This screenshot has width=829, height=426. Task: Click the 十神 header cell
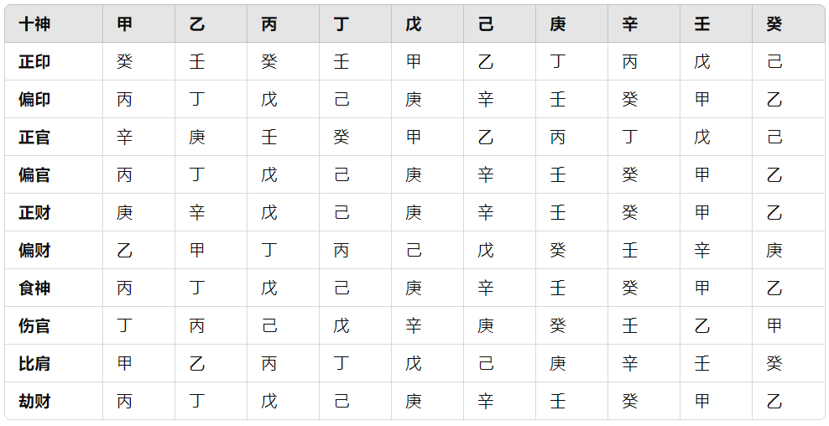[34, 24]
